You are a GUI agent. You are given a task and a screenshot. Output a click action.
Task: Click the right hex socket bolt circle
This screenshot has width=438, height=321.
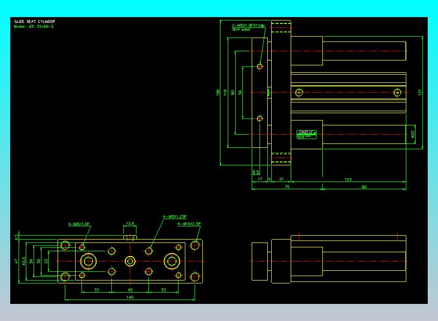[x=172, y=261]
